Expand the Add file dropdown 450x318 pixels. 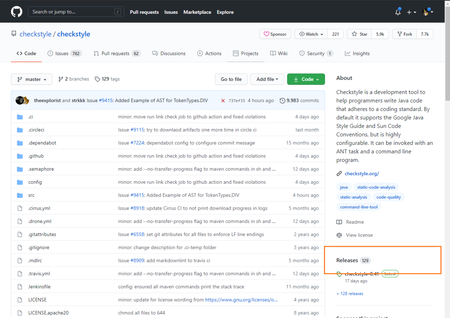tap(267, 79)
